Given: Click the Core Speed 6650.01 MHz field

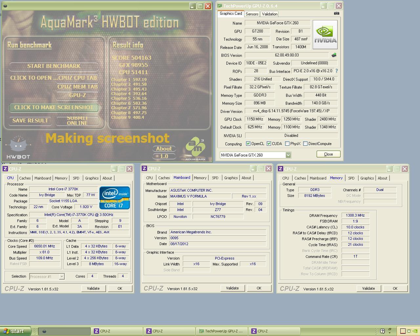Looking at the screenshot, I should [x=45, y=246].
